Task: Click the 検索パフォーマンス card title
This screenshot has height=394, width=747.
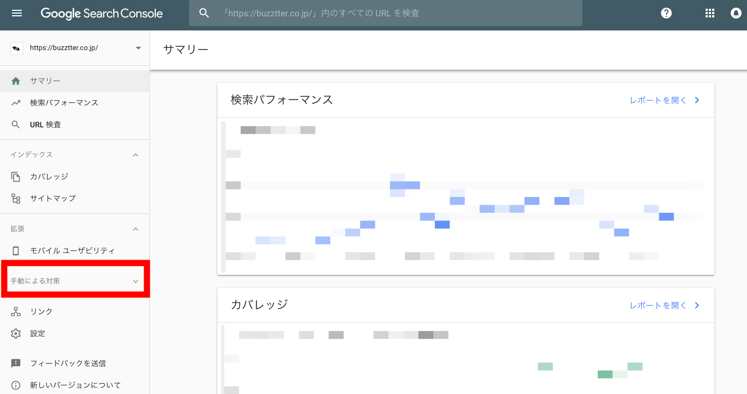Action: [282, 100]
